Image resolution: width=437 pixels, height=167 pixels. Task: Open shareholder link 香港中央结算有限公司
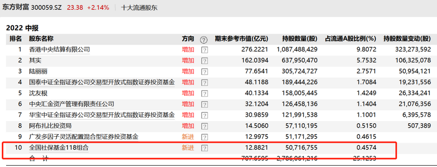coord(59,50)
